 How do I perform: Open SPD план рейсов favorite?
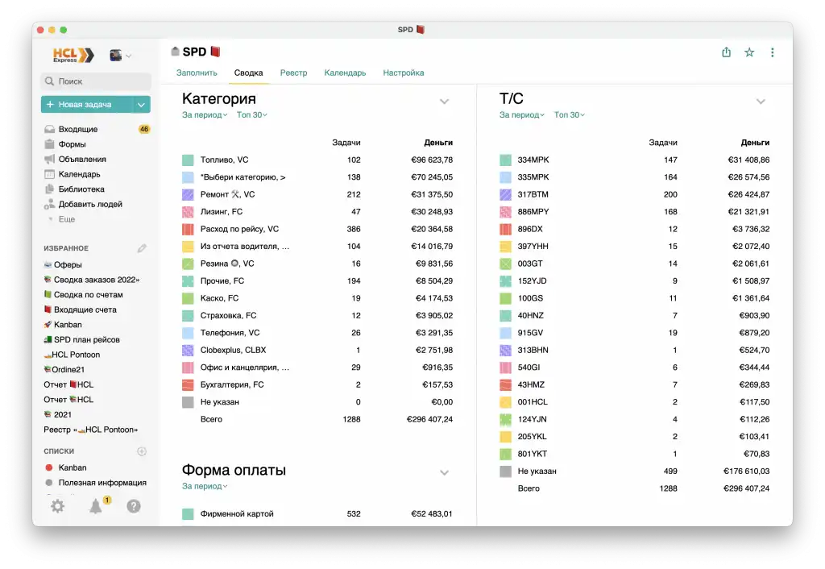[x=81, y=339]
